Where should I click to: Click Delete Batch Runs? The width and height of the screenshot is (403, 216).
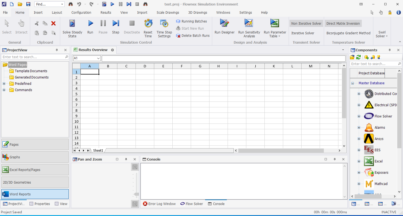pyautogui.click(x=193, y=36)
